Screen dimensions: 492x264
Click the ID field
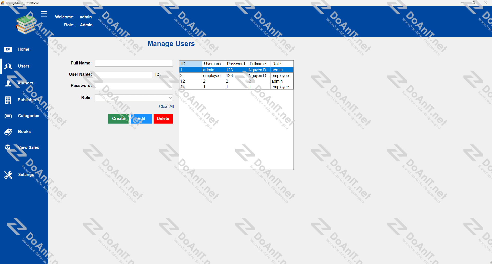(x=168, y=74)
